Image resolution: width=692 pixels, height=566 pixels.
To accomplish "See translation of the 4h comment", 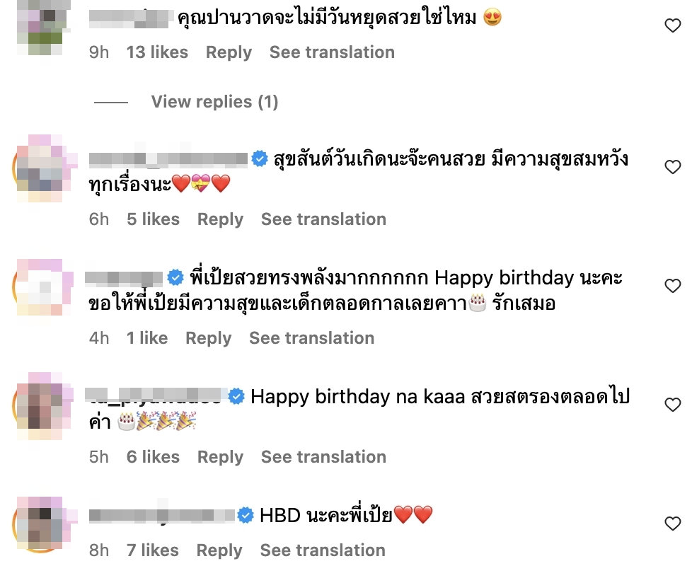I will 311,338.
